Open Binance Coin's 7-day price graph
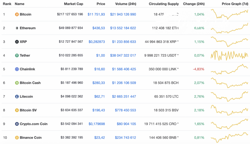Screen dimensions: 250x144 pyautogui.click(x=229, y=137)
